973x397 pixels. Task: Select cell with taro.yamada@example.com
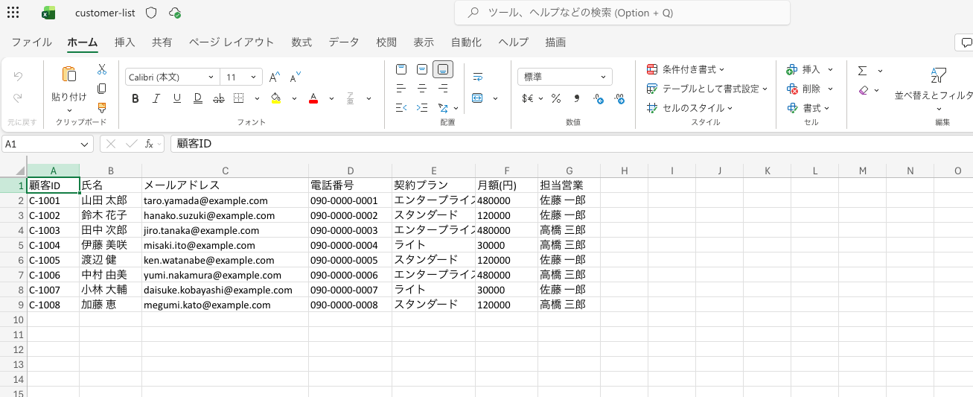(225, 200)
